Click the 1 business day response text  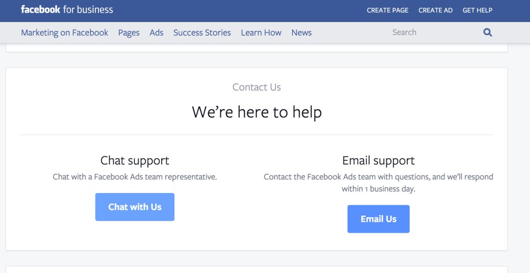coord(378,183)
